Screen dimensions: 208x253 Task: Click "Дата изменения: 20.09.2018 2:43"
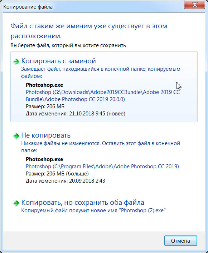66,180
